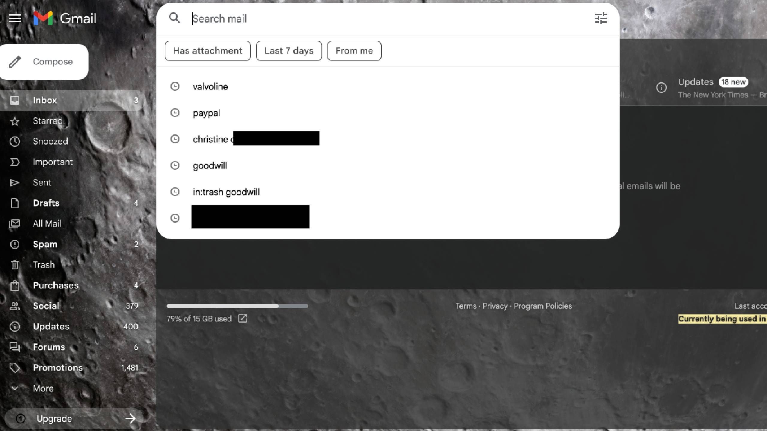Click the Gmail logo
This screenshot has height=431, width=767.
[x=65, y=19]
